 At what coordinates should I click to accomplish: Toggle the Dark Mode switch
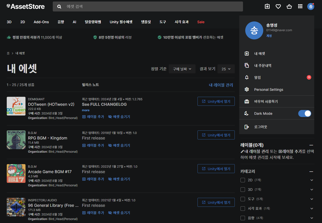[x=305, y=113]
